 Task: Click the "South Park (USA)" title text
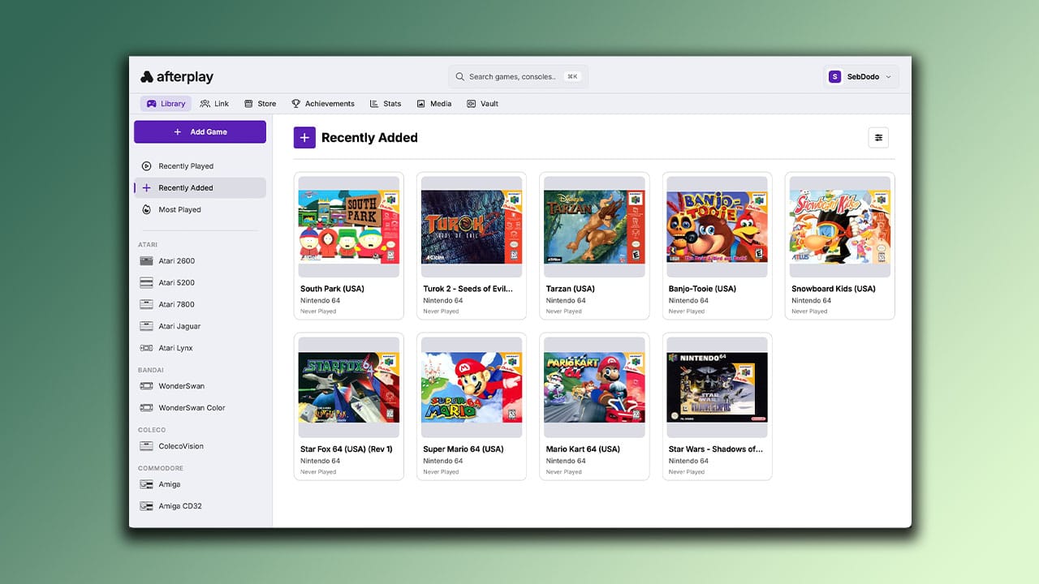(x=332, y=289)
